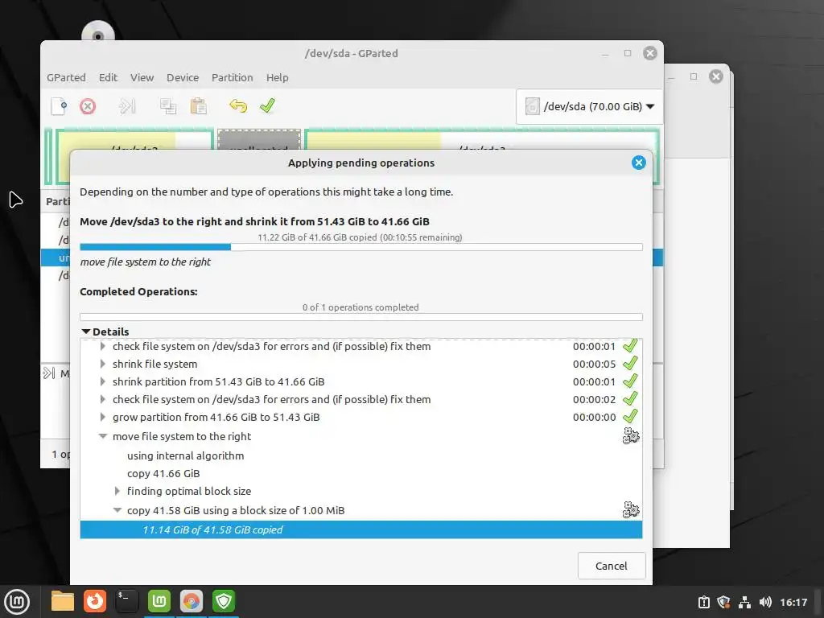Click the completed operations progress bar
824x618 pixels.
pos(361,317)
